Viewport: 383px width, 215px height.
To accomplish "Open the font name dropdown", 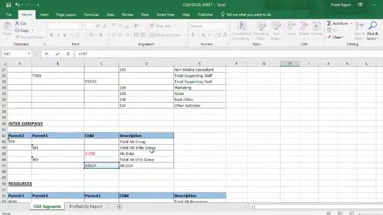I will pyautogui.click(x=80, y=26).
